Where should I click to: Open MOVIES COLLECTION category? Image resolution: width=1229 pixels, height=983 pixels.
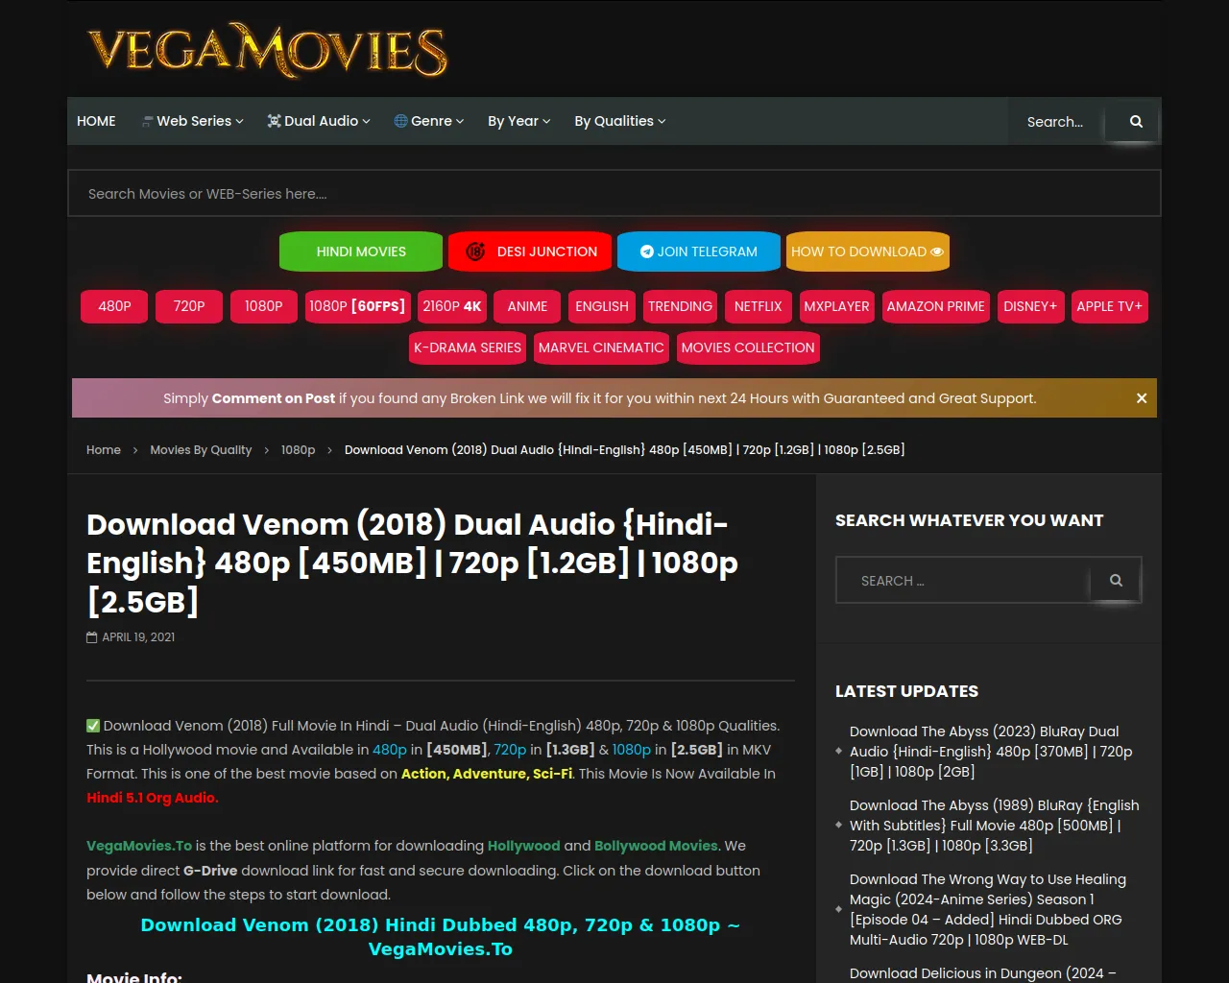[748, 348]
